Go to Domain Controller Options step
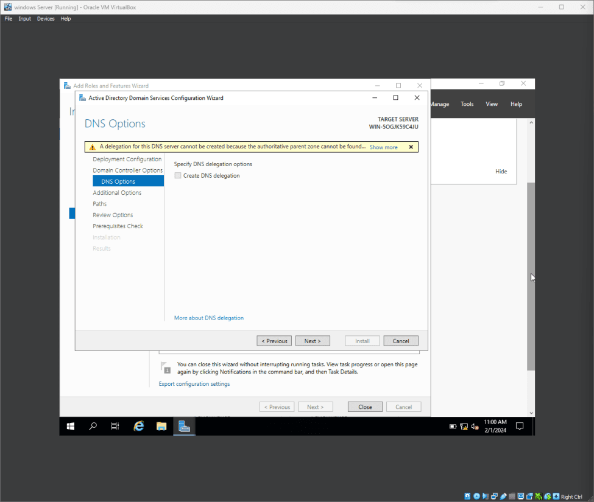 tap(128, 170)
